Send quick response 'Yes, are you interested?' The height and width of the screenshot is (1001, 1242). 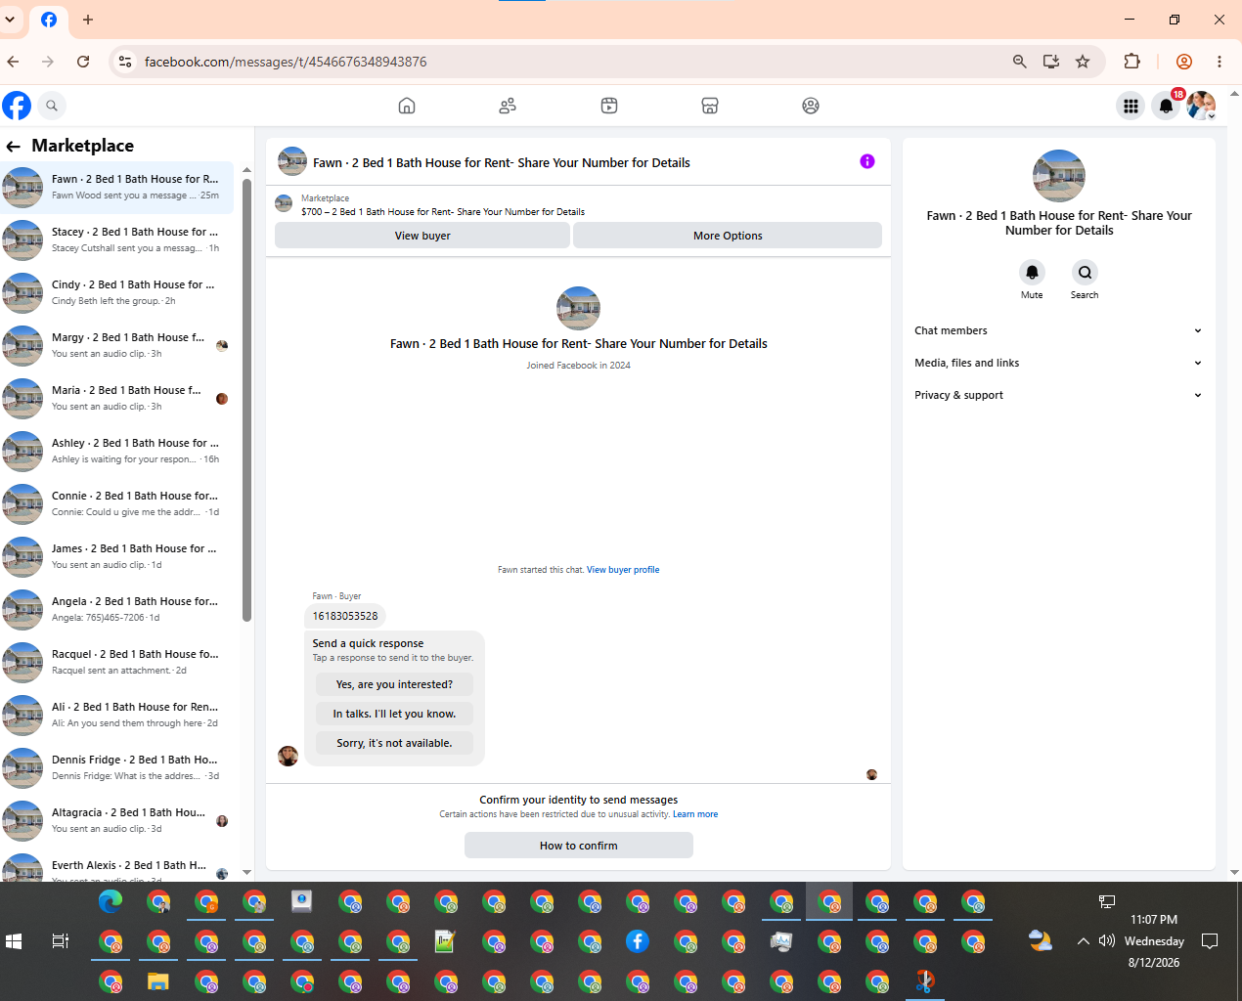[x=394, y=684]
